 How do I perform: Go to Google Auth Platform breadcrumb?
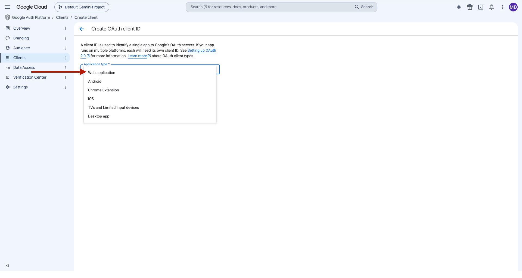click(x=31, y=17)
